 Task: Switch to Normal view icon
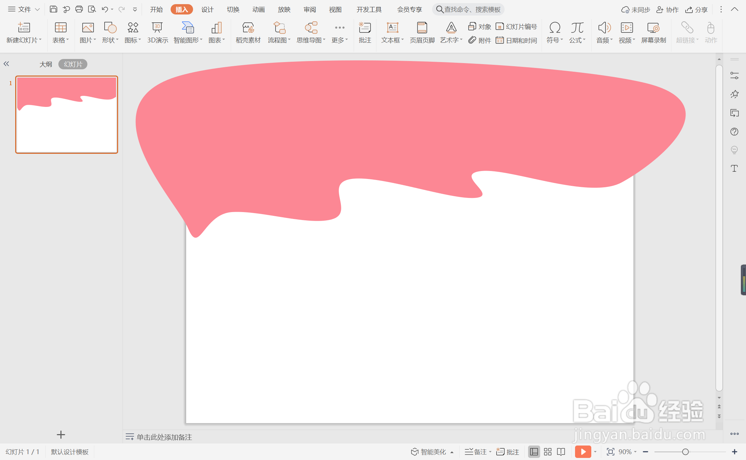(534, 452)
